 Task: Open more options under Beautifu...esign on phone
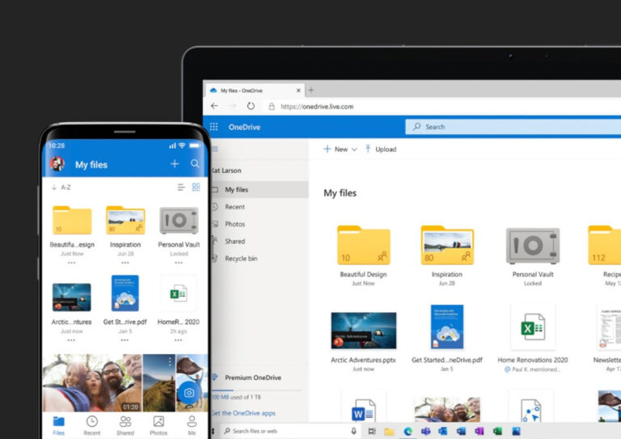72,263
